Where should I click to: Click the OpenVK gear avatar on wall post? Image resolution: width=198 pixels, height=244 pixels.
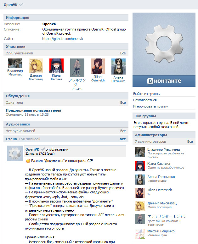click(x=15, y=153)
